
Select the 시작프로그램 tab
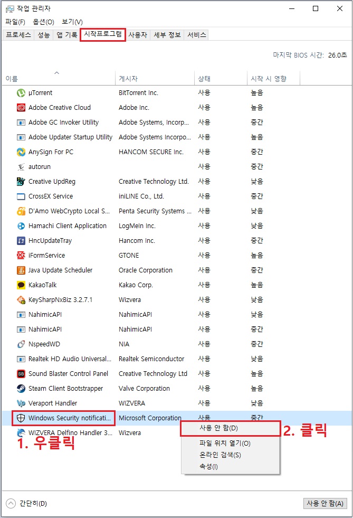[103, 34]
